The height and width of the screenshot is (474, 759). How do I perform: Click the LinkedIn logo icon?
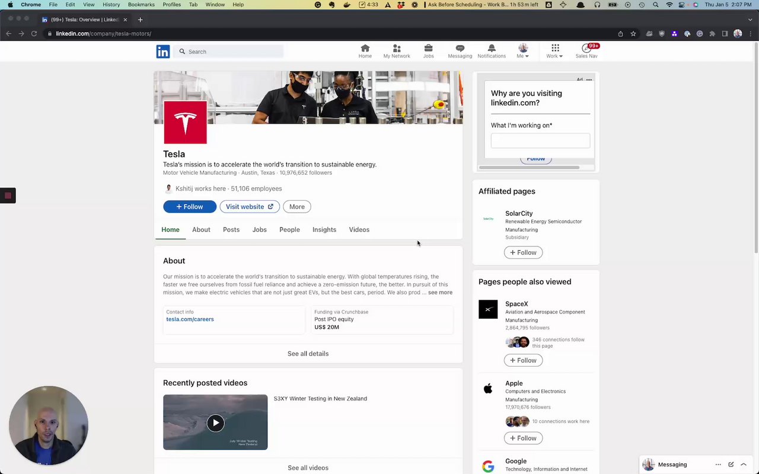click(163, 52)
